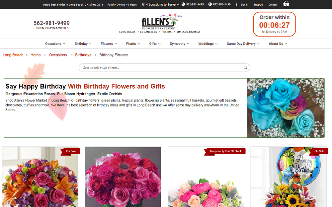Click large 562-981-9499 header number
Viewport: 332px width, 207px height.
(x=51, y=23)
